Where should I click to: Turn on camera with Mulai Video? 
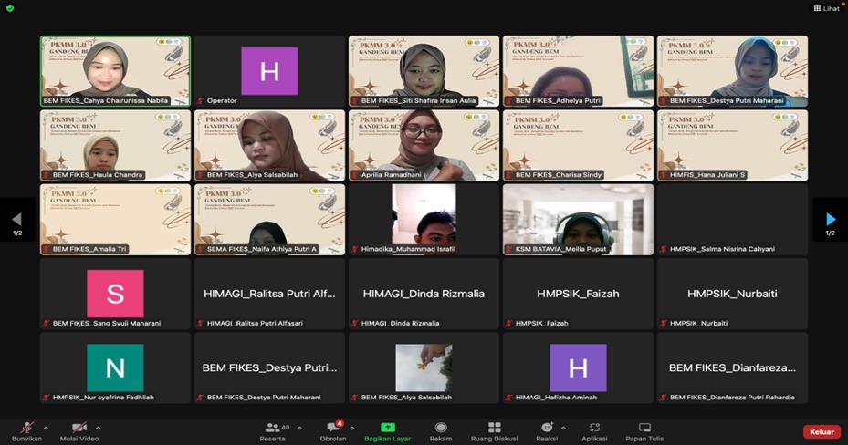pyautogui.click(x=79, y=428)
